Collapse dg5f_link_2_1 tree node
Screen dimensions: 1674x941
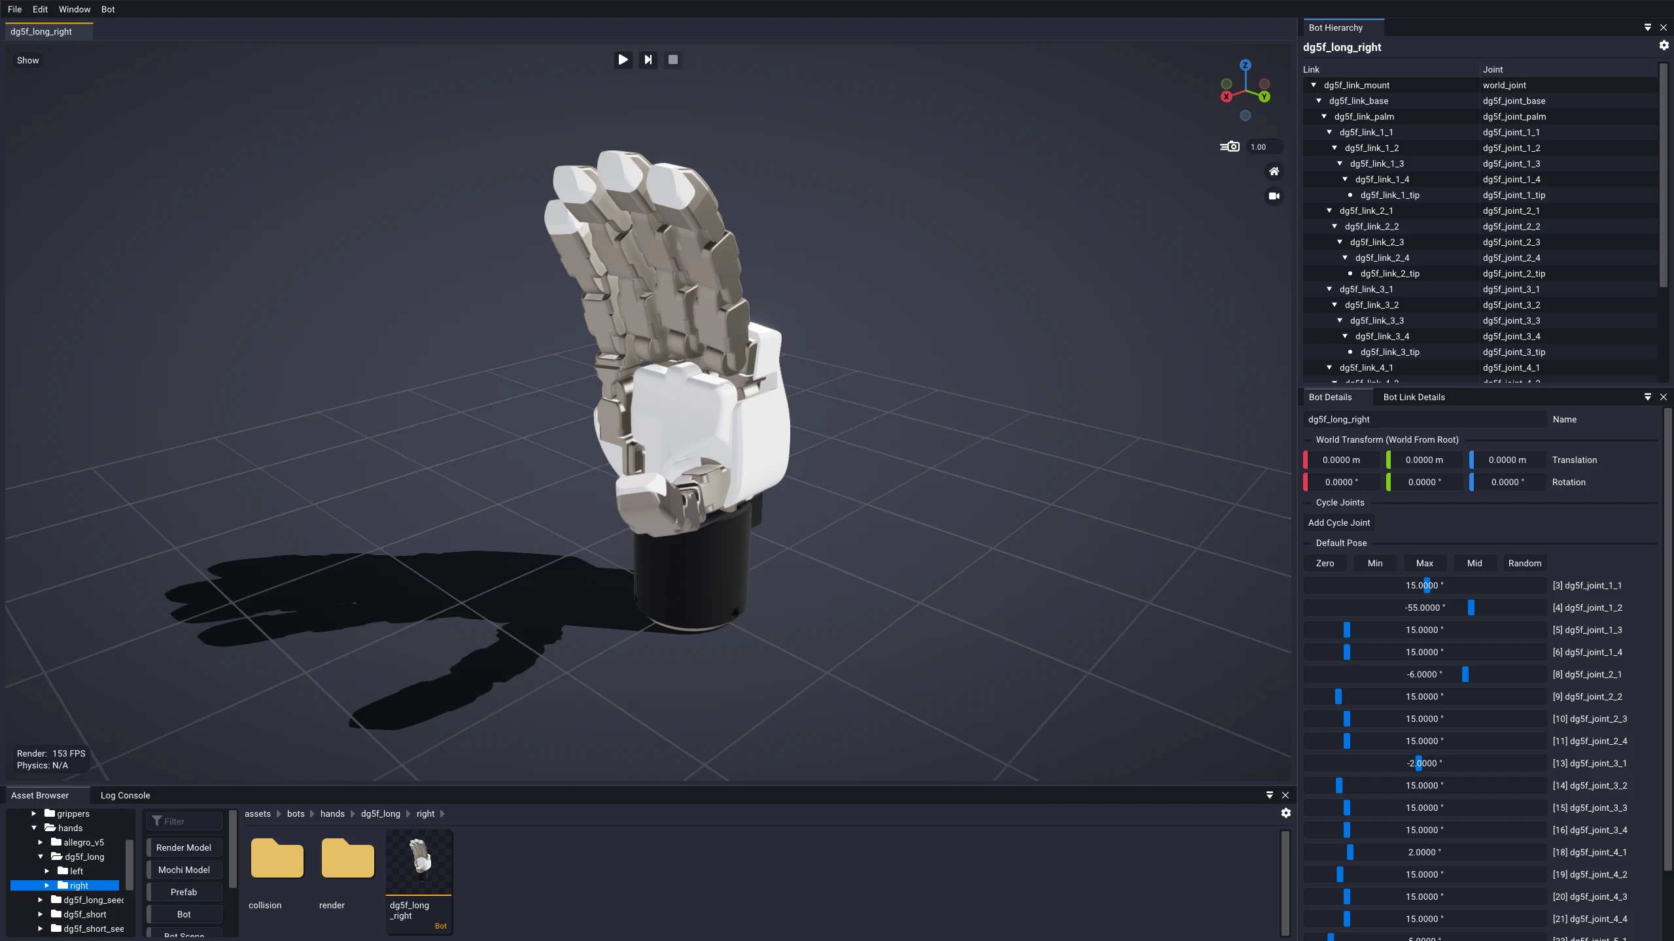1329,211
